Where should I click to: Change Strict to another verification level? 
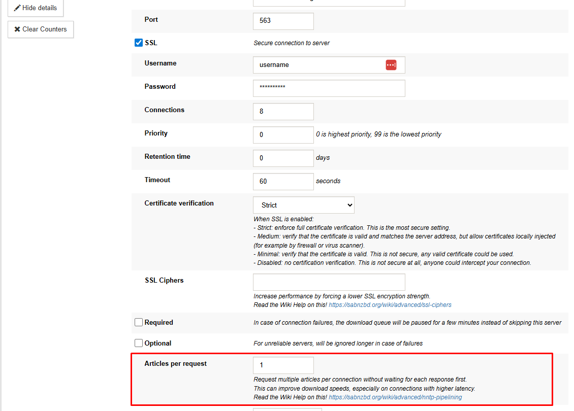pos(303,204)
